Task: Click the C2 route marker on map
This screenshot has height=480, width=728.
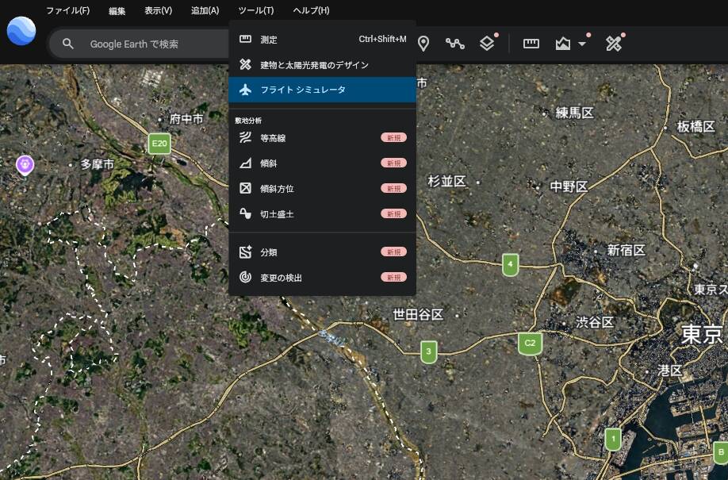Action: coord(530,344)
